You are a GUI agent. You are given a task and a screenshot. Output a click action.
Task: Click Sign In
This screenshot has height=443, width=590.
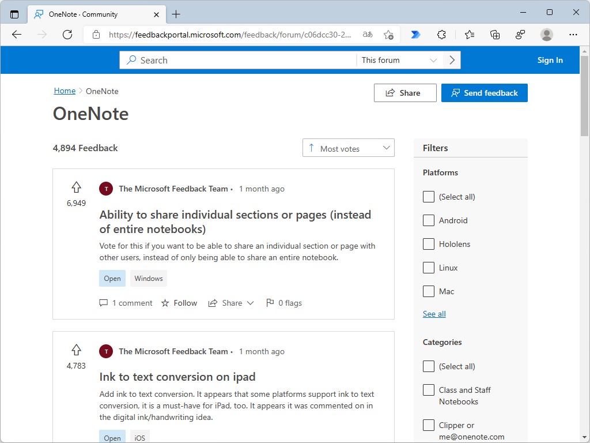550,60
